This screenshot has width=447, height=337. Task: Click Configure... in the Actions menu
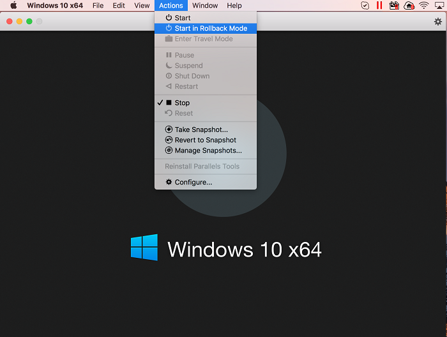(x=193, y=182)
